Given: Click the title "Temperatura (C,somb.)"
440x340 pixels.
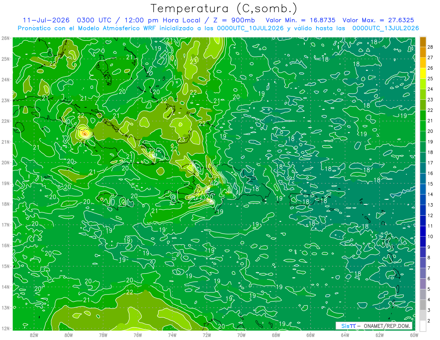Looking at the screenshot, I should 224,8.
